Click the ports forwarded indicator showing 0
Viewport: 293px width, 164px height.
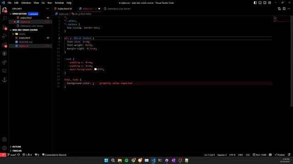pos(37,155)
